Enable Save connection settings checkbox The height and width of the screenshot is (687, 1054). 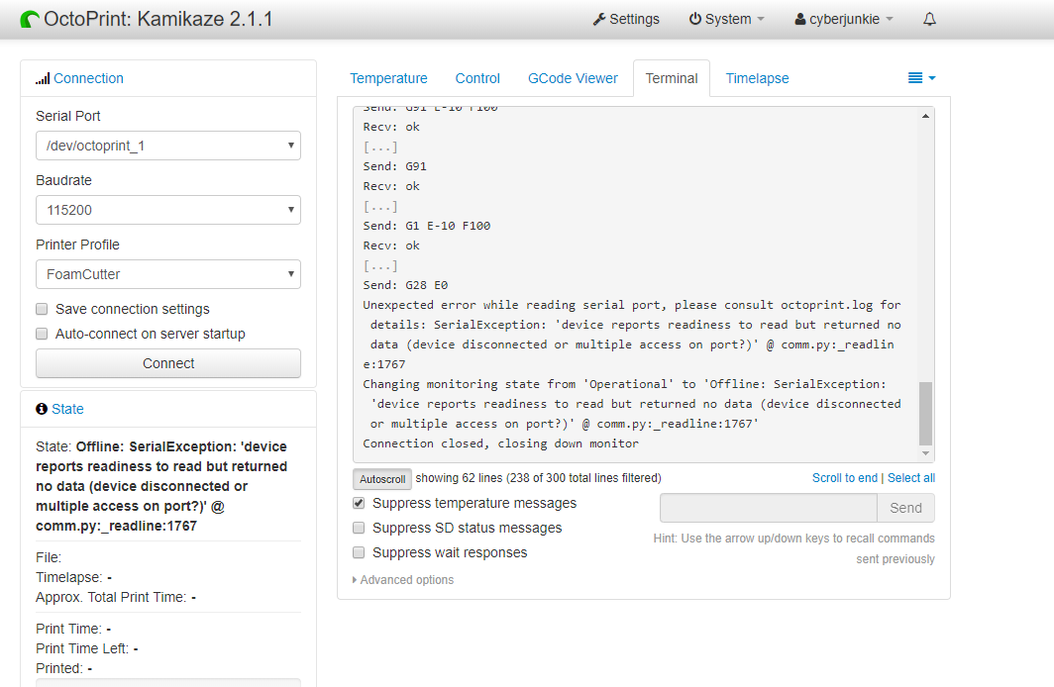tap(42, 309)
